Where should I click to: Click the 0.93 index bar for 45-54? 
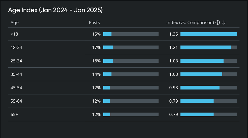(209, 88)
